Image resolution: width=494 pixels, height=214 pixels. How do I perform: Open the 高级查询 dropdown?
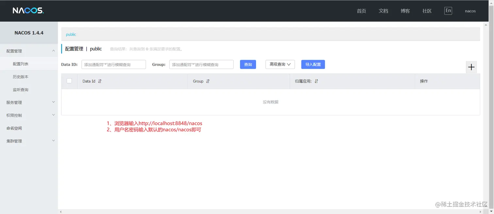click(280, 64)
